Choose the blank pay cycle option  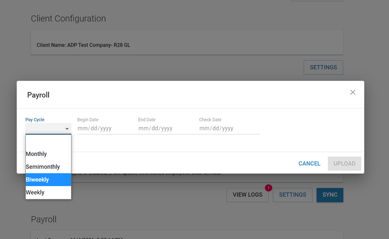tap(48, 141)
